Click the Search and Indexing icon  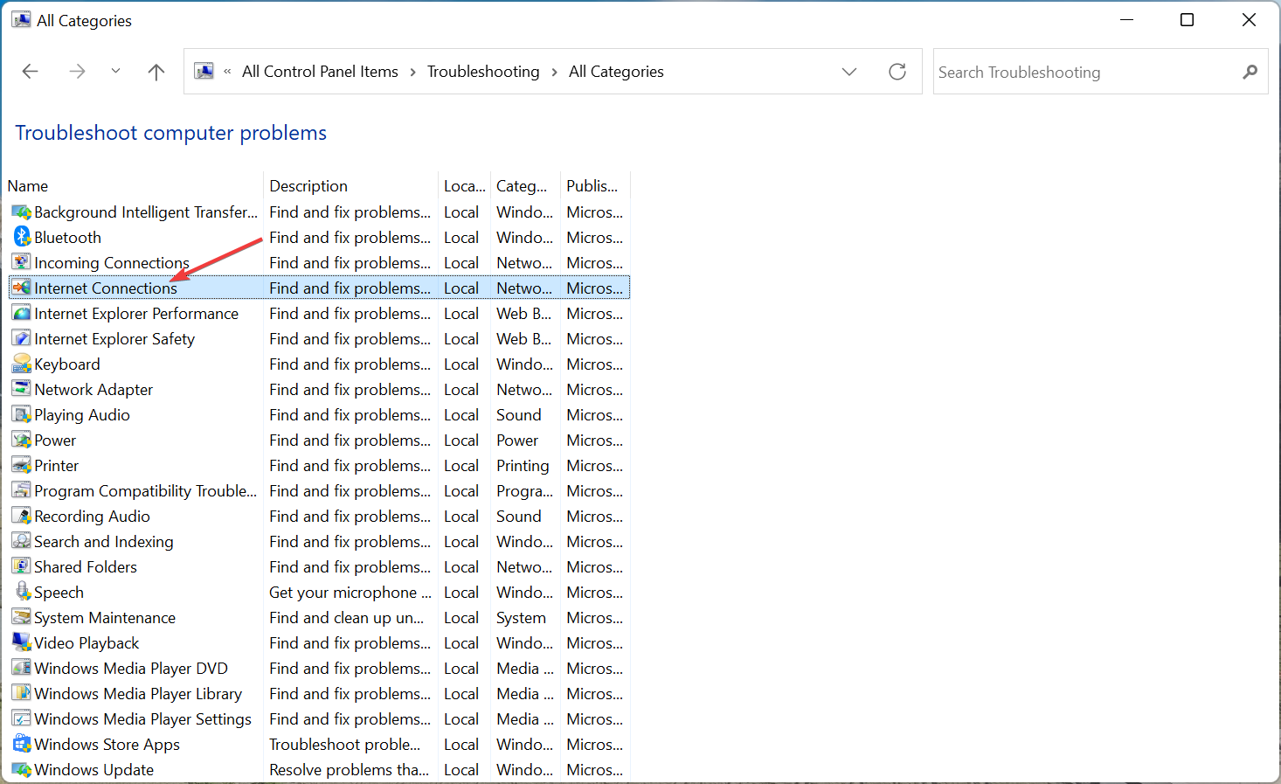[21, 542]
